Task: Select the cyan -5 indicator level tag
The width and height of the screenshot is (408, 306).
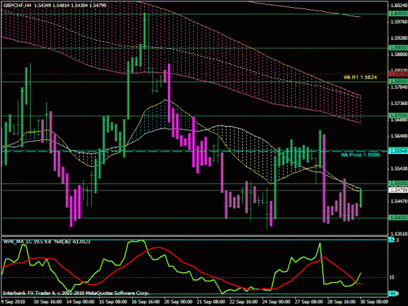Action: pyautogui.click(x=392, y=239)
